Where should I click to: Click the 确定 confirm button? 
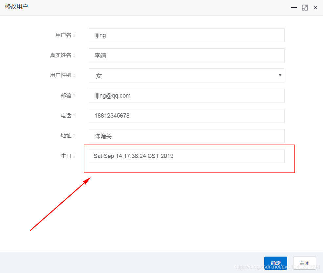click(276, 263)
